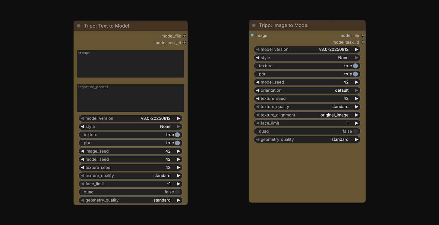
Task: Previous orientation arrow in Image to Model node
Action: (x=257, y=90)
